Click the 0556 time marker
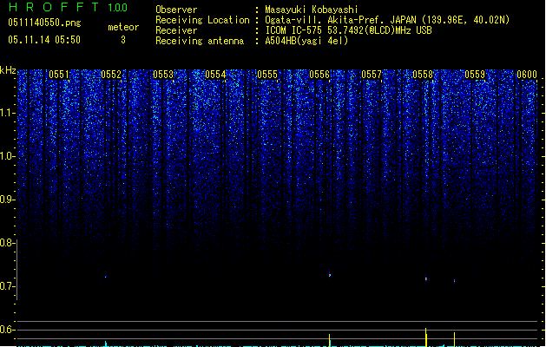Viewport: 546px width, 347px height. 319,75
